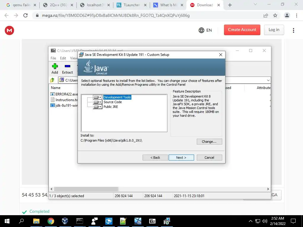303x227 pixels.
Task: Open File Explorer from the taskbar
Action: point(36,221)
